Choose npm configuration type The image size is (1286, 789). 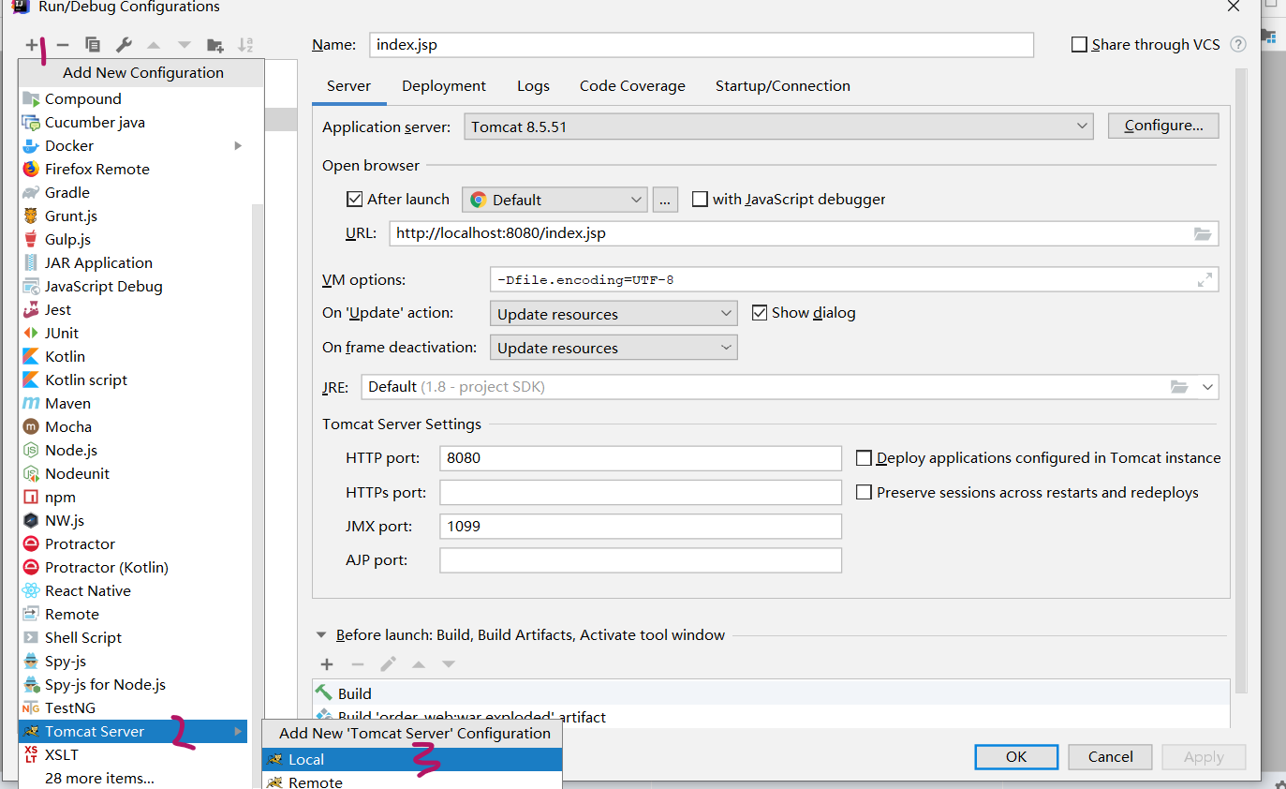(x=60, y=497)
